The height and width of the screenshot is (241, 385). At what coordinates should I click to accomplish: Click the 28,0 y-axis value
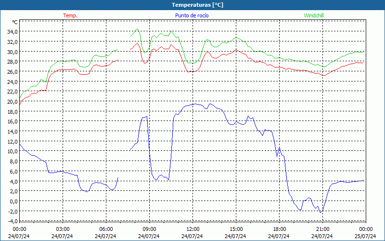[x=13, y=62]
